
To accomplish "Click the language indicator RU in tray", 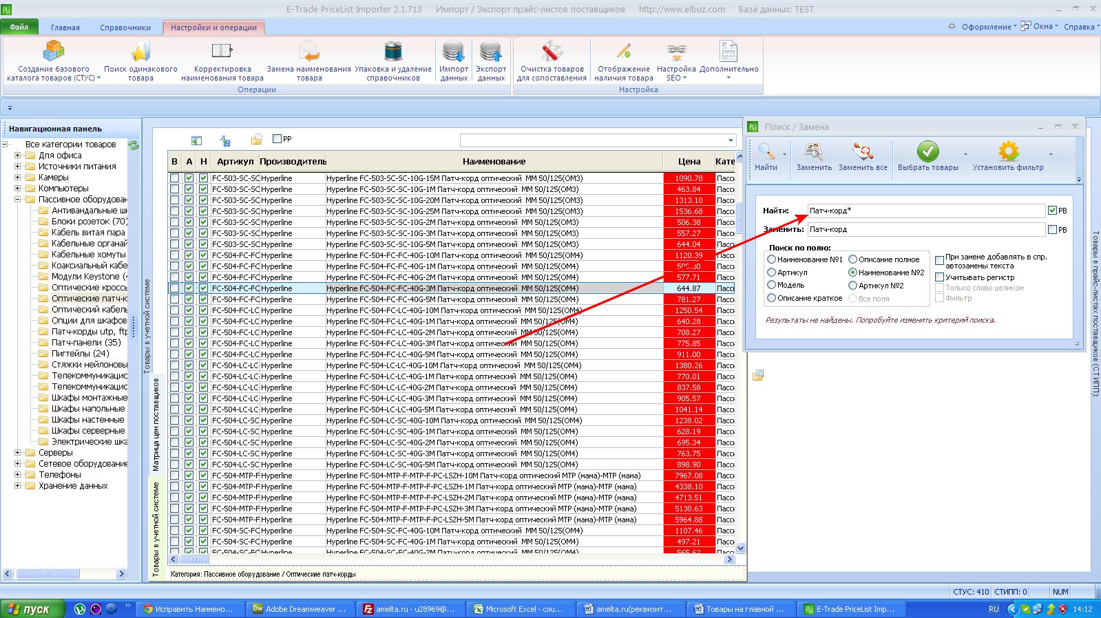I will click(994, 609).
